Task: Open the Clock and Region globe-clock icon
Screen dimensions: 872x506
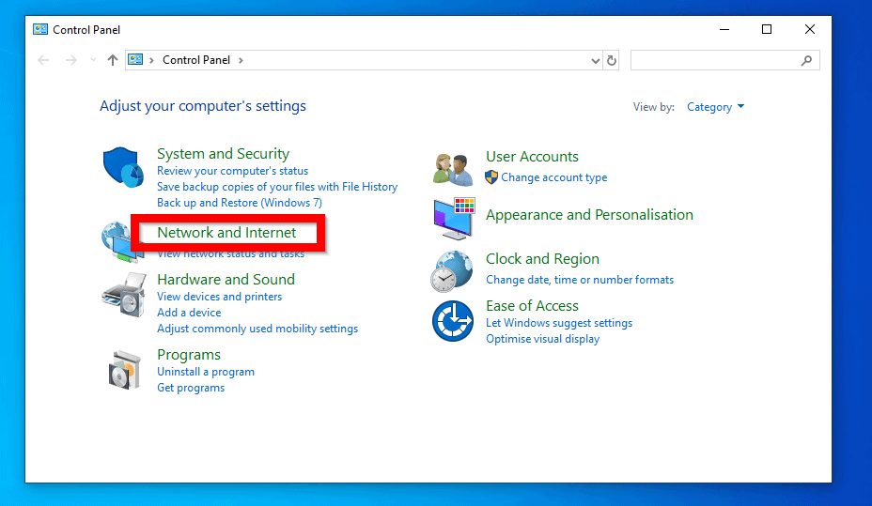Action: coord(452,271)
